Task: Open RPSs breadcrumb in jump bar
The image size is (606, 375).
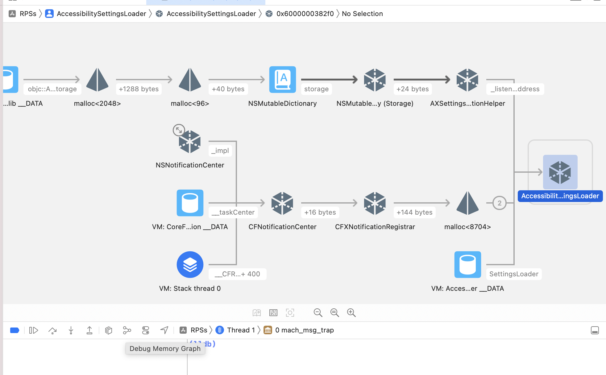Action: [x=28, y=14]
